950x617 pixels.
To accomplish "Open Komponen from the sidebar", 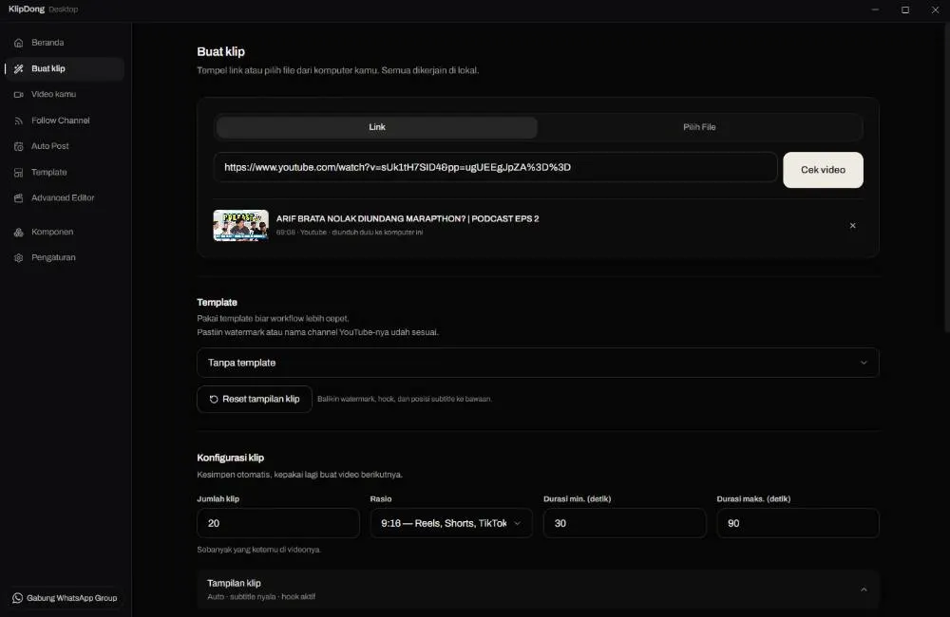I will (65, 232).
